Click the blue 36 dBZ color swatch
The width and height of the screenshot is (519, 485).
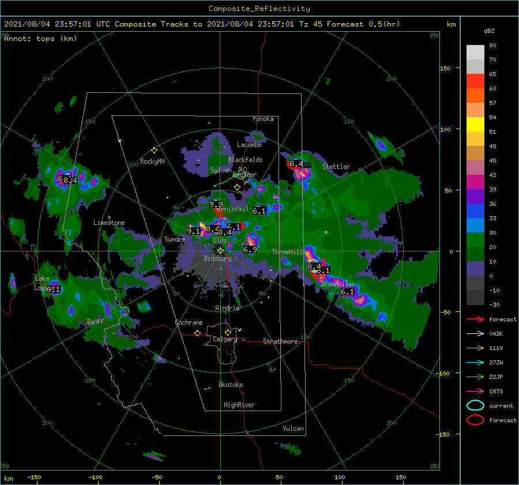[x=475, y=211]
